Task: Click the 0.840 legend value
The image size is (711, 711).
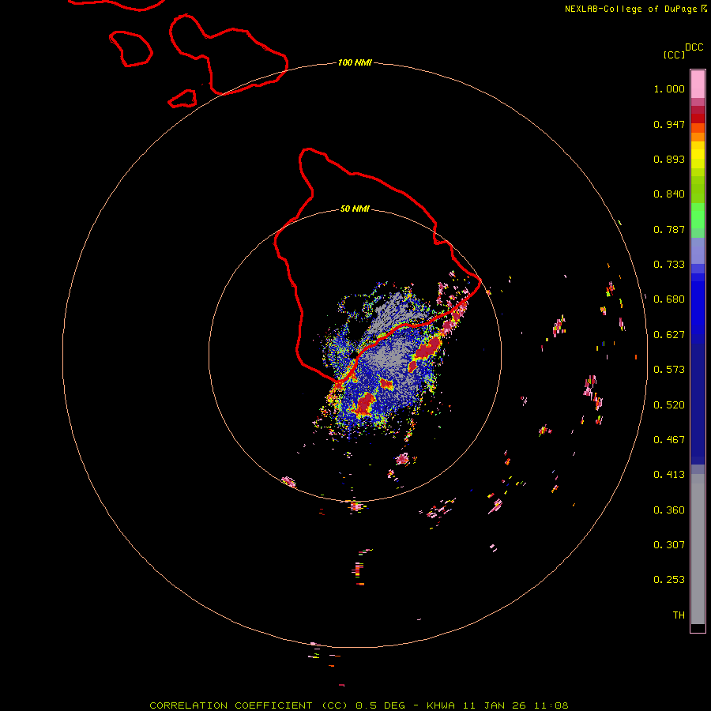Action: pyautogui.click(x=669, y=194)
